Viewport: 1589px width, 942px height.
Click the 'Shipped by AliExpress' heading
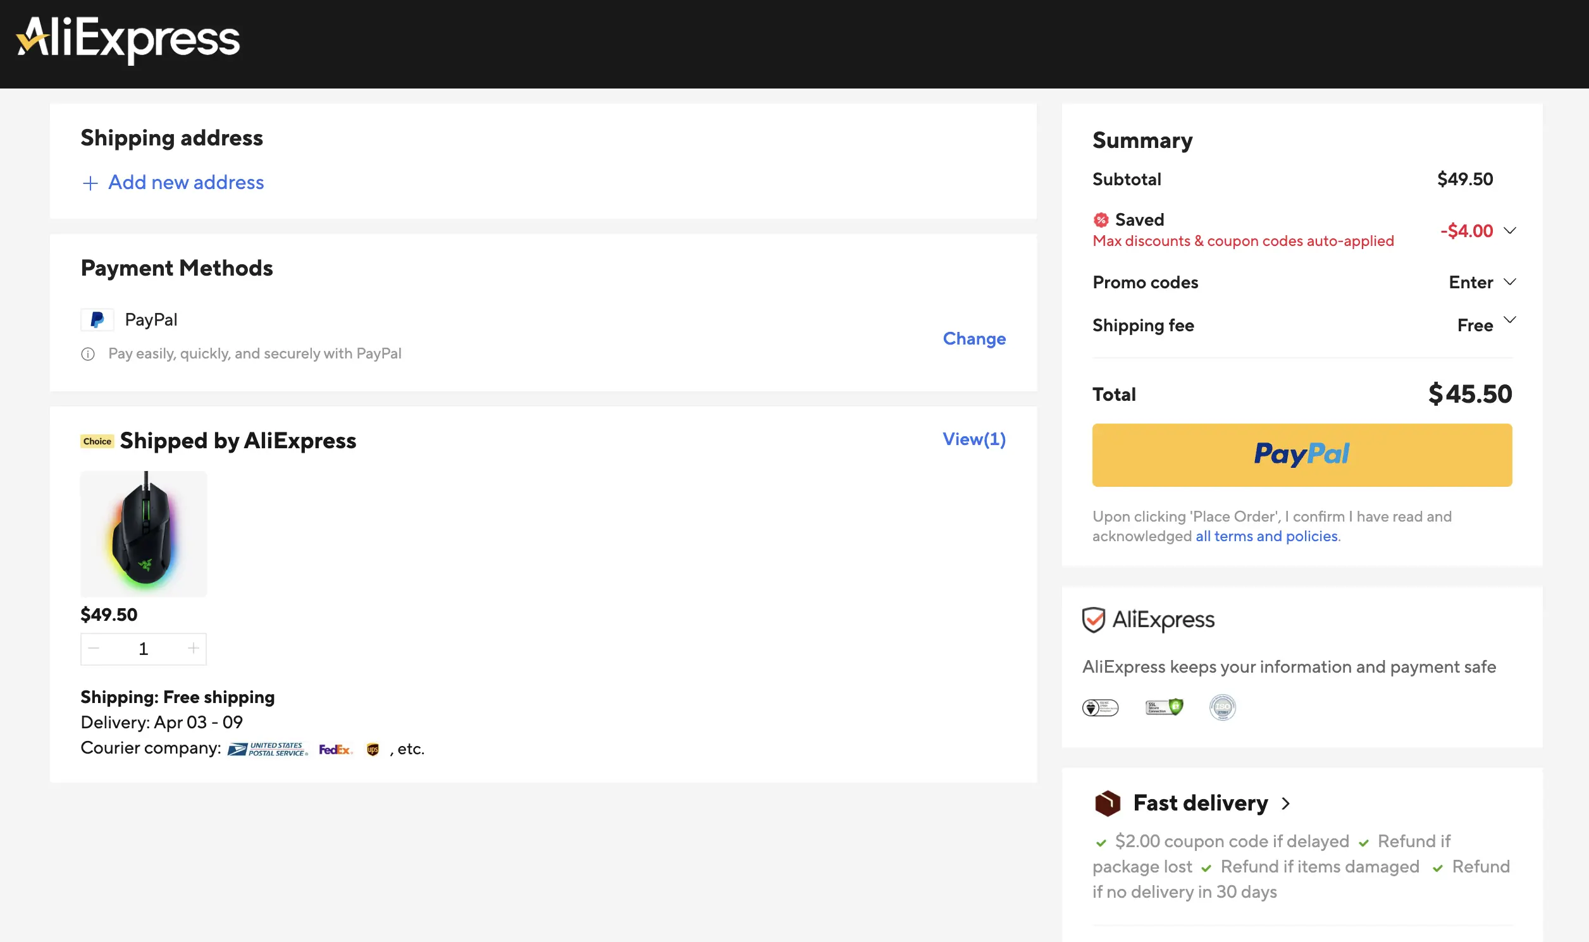(x=237, y=441)
